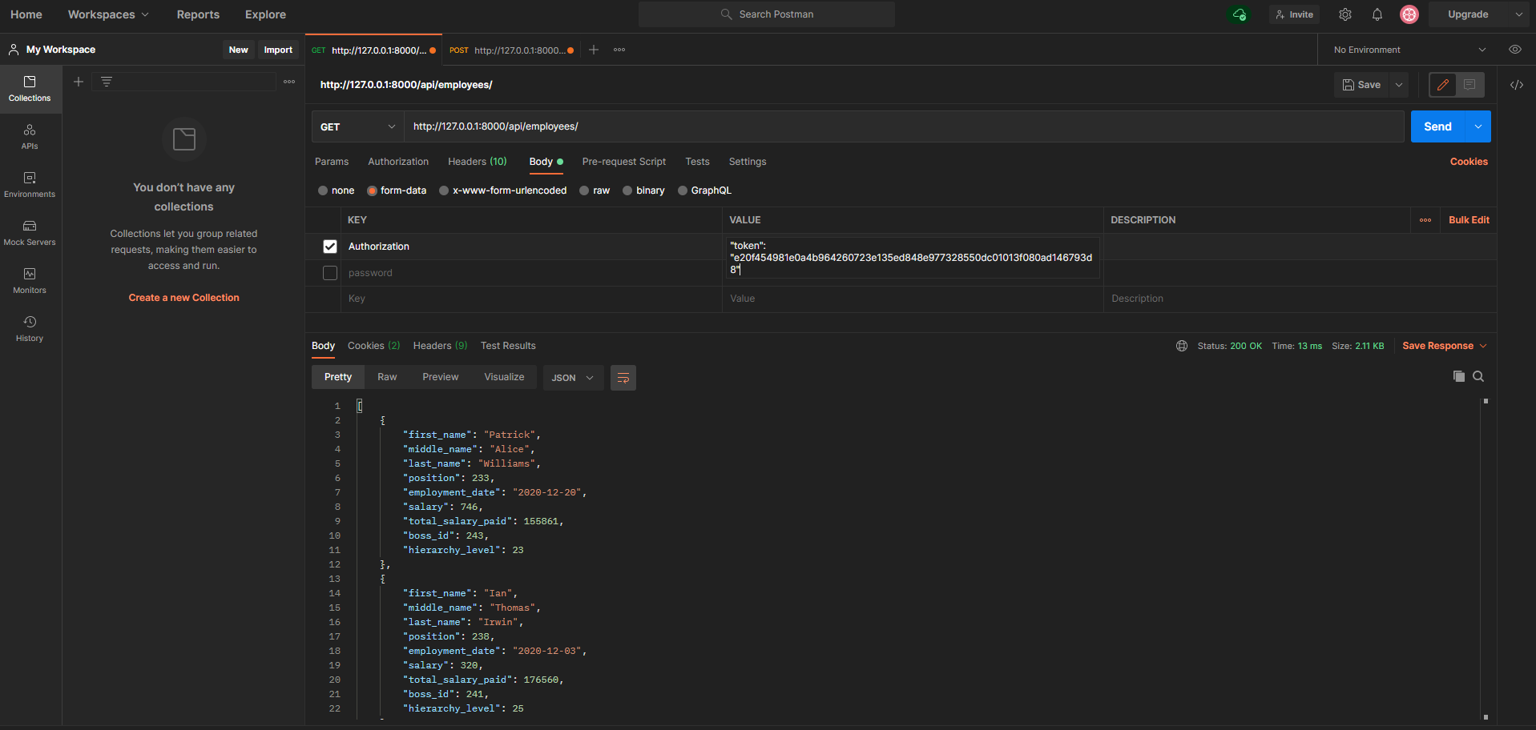Image resolution: width=1536 pixels, height=730 pixels.
Task: Click the settings gear icon
Action: click(x=1345, y=14)
